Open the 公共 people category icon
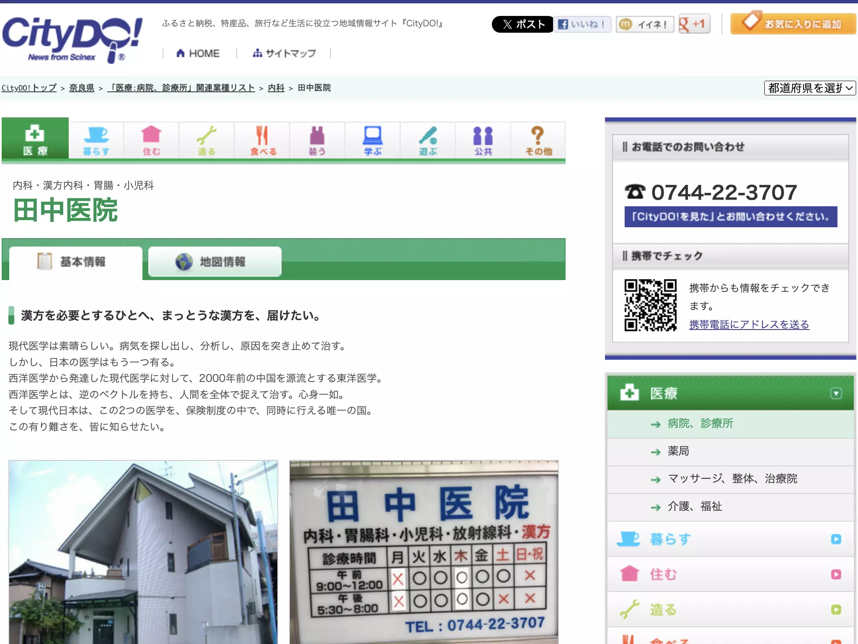858x644 pixels. tap(483, 140)
